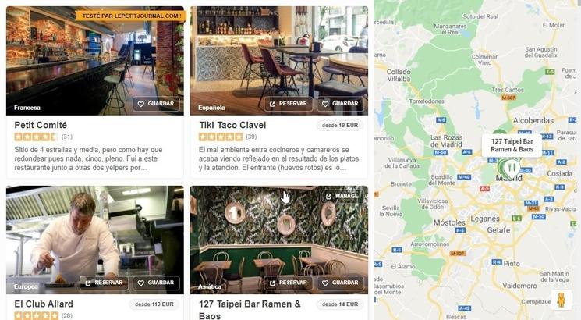Save El Club Allard with the Guardar heart
Image resolution: width=581 pixels, height=320 pixels.
(157, 283)
